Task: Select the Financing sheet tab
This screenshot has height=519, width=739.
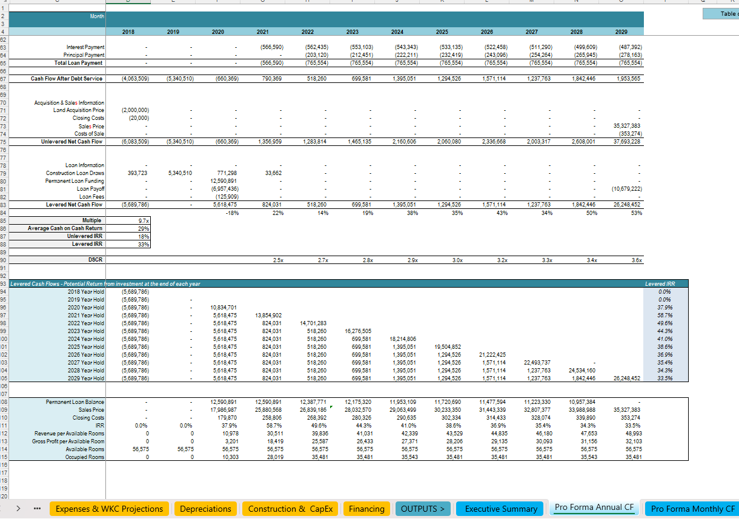Action: (366, 509)
